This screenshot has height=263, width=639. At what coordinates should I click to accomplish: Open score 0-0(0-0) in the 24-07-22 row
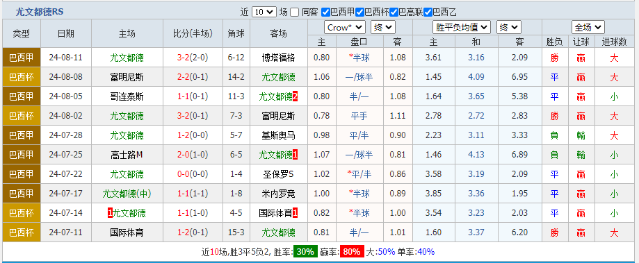pyautogui.click(x=193, y=174)
